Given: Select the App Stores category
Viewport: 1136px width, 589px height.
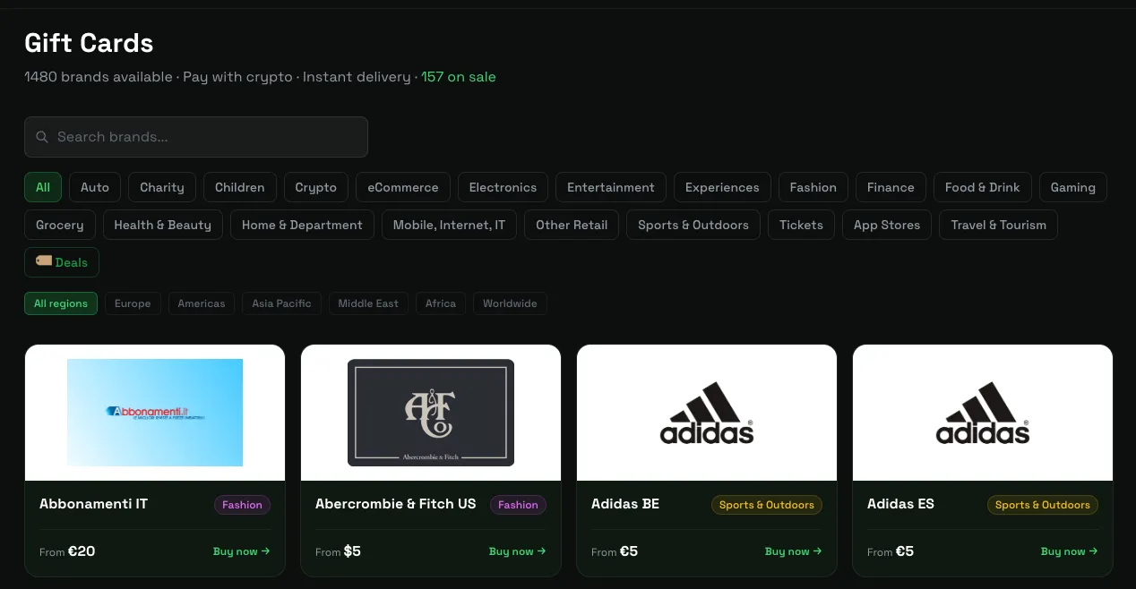Looking at the screenshot, I should coord(887,225).
